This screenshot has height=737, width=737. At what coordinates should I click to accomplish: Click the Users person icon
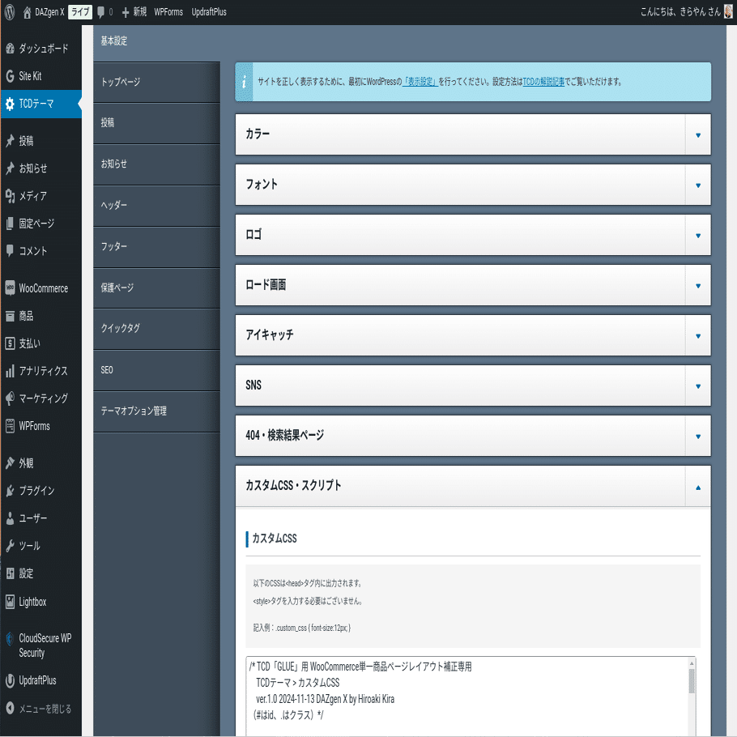point(10,518)
